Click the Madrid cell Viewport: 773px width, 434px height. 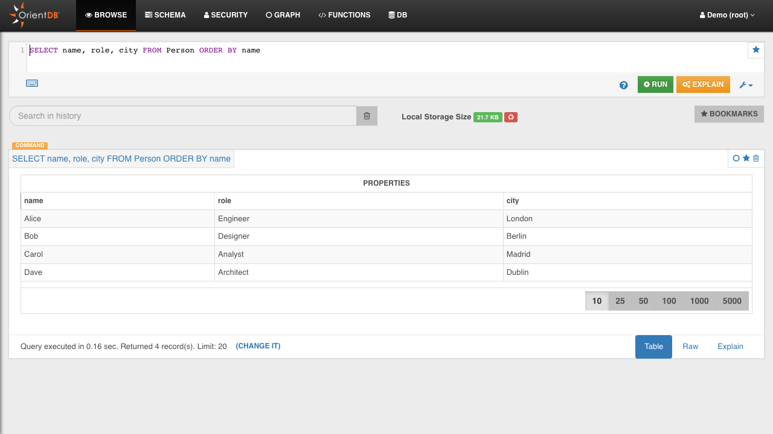627,254
